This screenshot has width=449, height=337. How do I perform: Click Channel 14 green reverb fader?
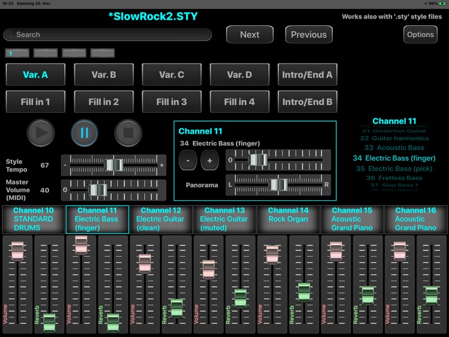(x=304, y=292)
